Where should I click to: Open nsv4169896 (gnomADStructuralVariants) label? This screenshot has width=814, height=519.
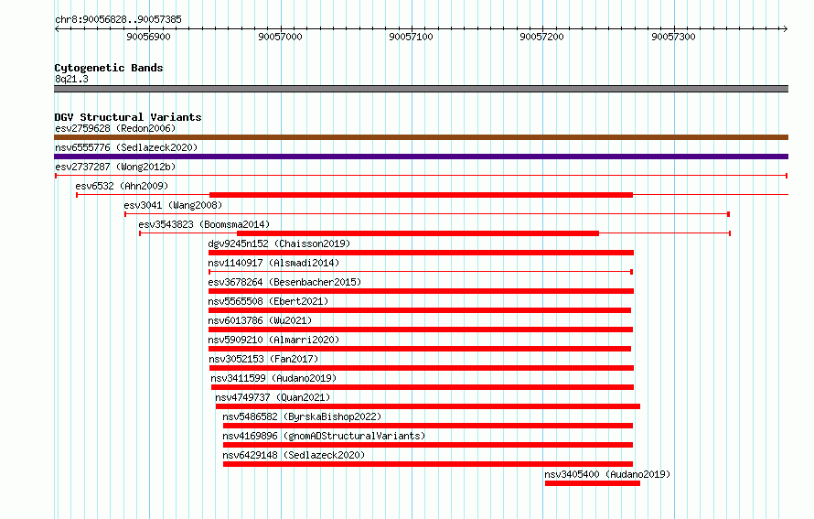pyautogui.click(x=324, y=436)
